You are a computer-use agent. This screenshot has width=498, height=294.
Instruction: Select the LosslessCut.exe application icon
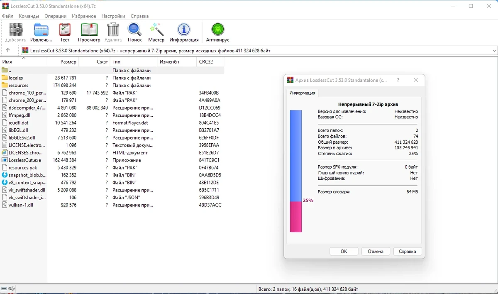click(5, 160)
